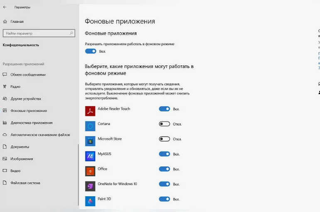Click the Конфиденциальность heading
The image size is (320, 212).
(21, 45)
